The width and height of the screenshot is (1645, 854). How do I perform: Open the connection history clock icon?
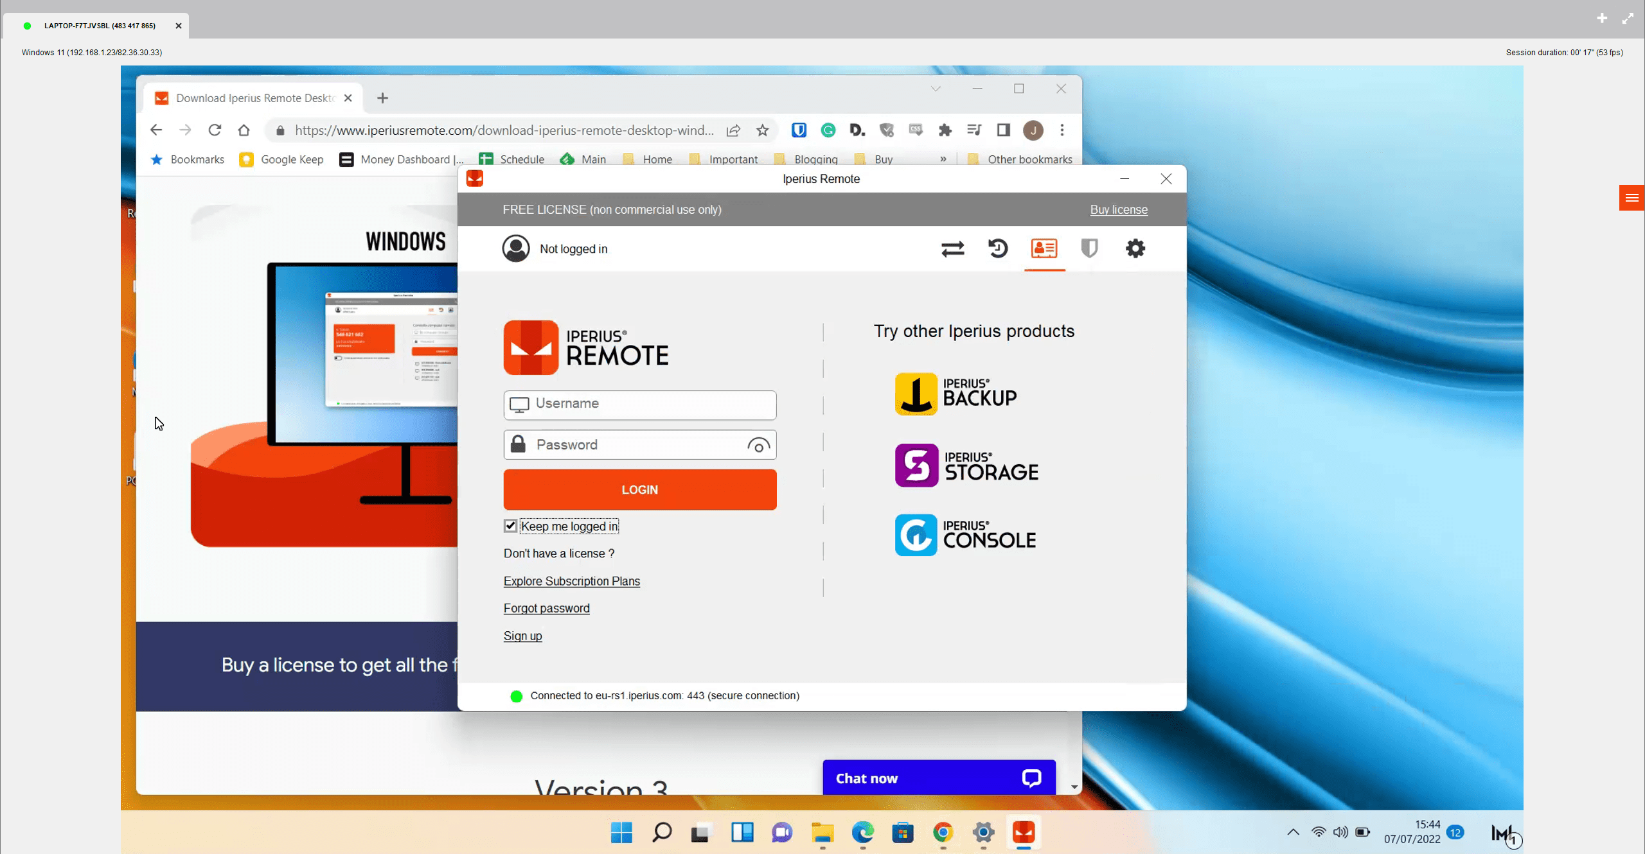[998, 248]
